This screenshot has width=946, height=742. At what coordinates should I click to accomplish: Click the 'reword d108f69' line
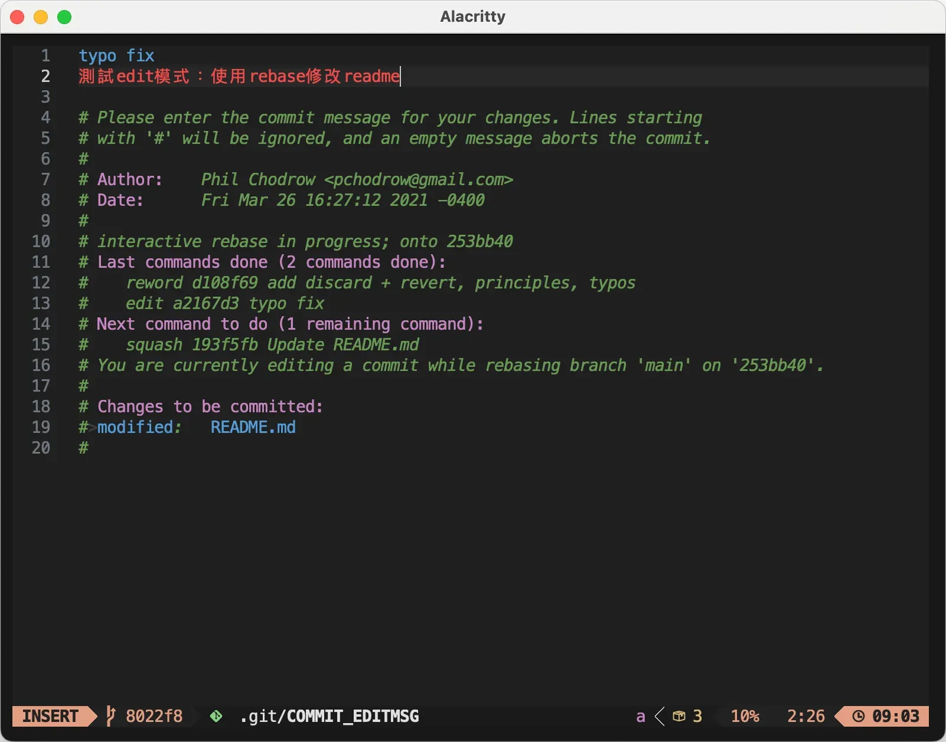click(x=357, y=283)
